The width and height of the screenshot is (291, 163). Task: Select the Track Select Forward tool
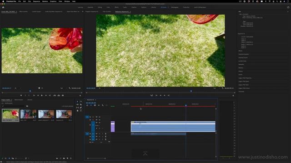[81, 101]
